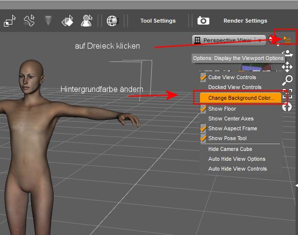Click the render camera icon
The width and height of the screenshot is (298, 235).
click(x=203, y=21)
